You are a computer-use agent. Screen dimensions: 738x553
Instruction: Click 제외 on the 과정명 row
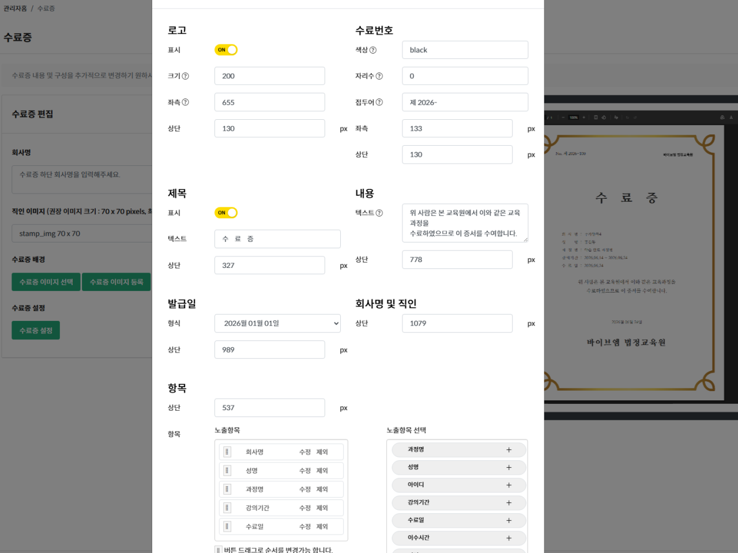tap(322, 489)
